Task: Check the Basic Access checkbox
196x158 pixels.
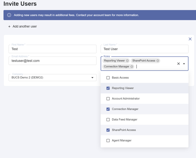Action: tap(108, 78)
